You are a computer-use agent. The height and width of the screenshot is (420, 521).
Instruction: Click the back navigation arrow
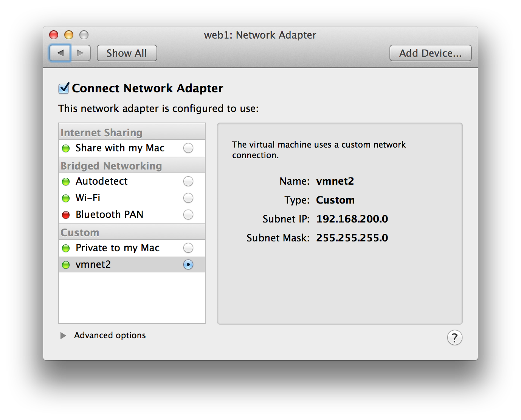coord(60,53)
